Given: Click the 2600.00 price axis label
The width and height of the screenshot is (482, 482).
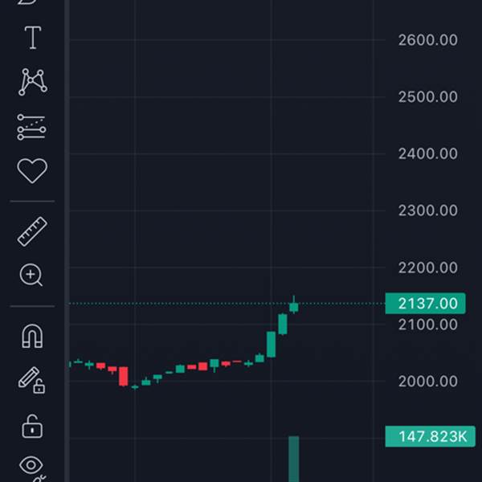Looking at the screenshot, I should 428,40.
